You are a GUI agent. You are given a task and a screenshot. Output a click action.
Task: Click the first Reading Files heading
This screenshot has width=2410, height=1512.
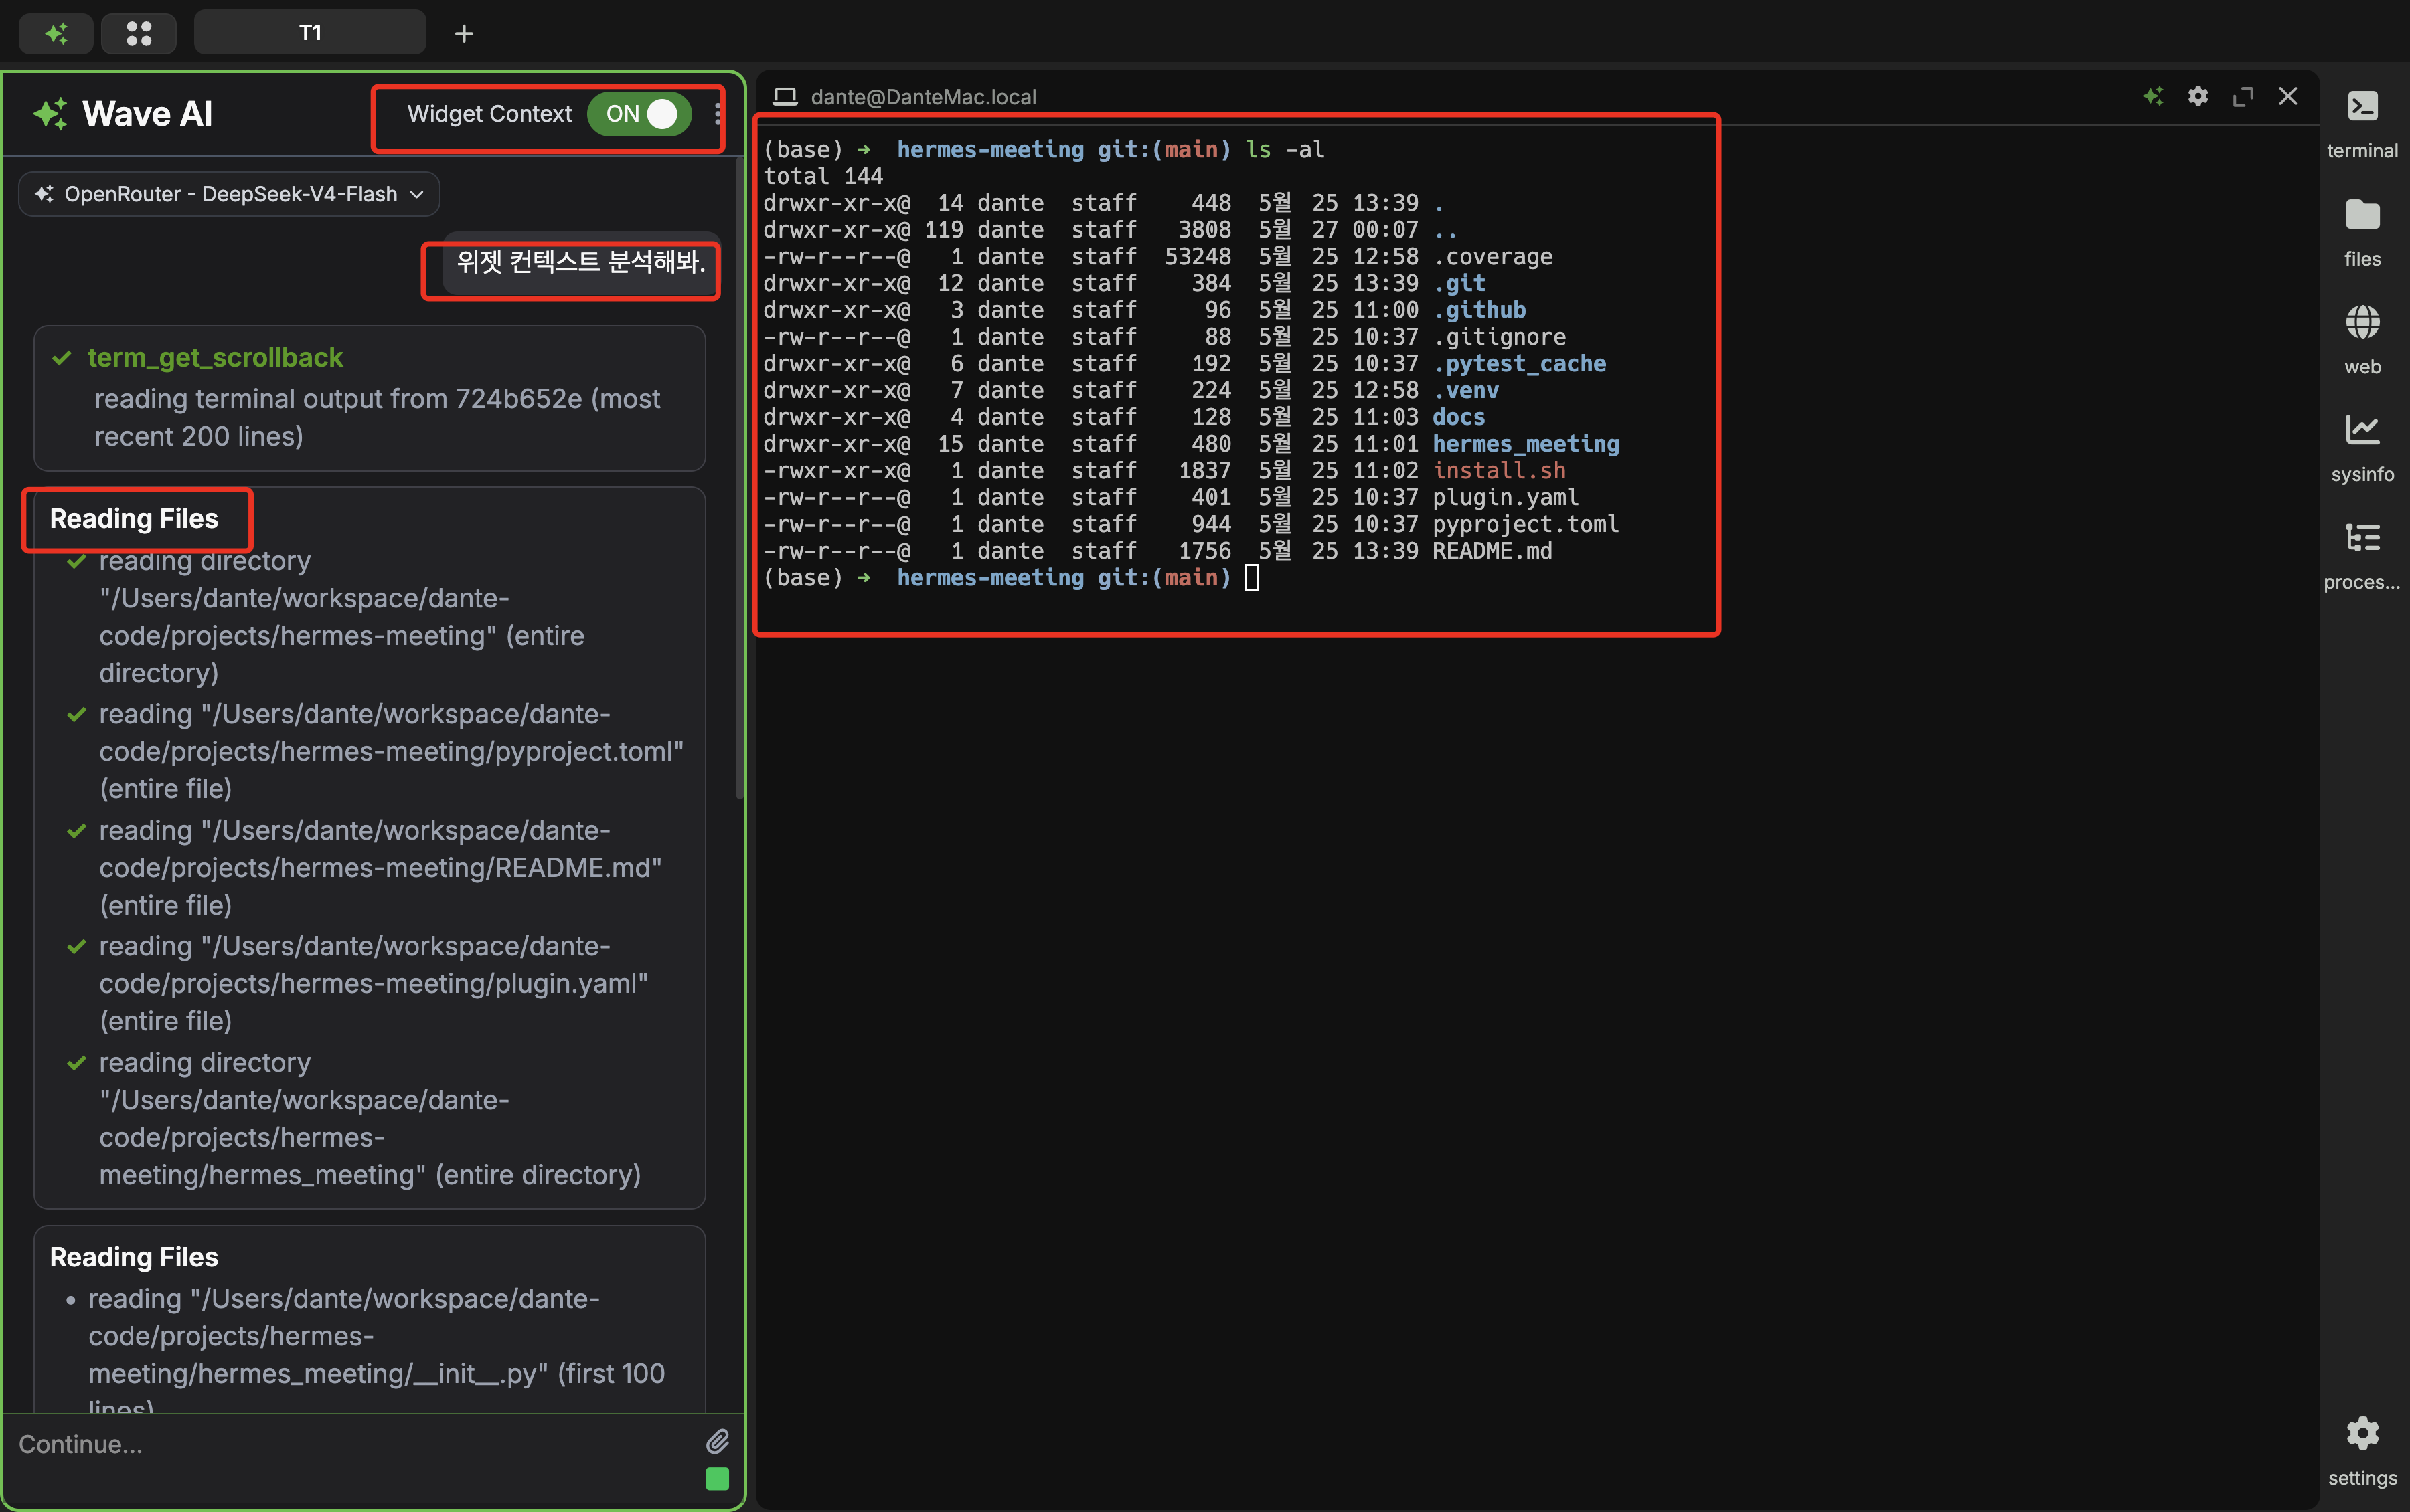(134, 519)
